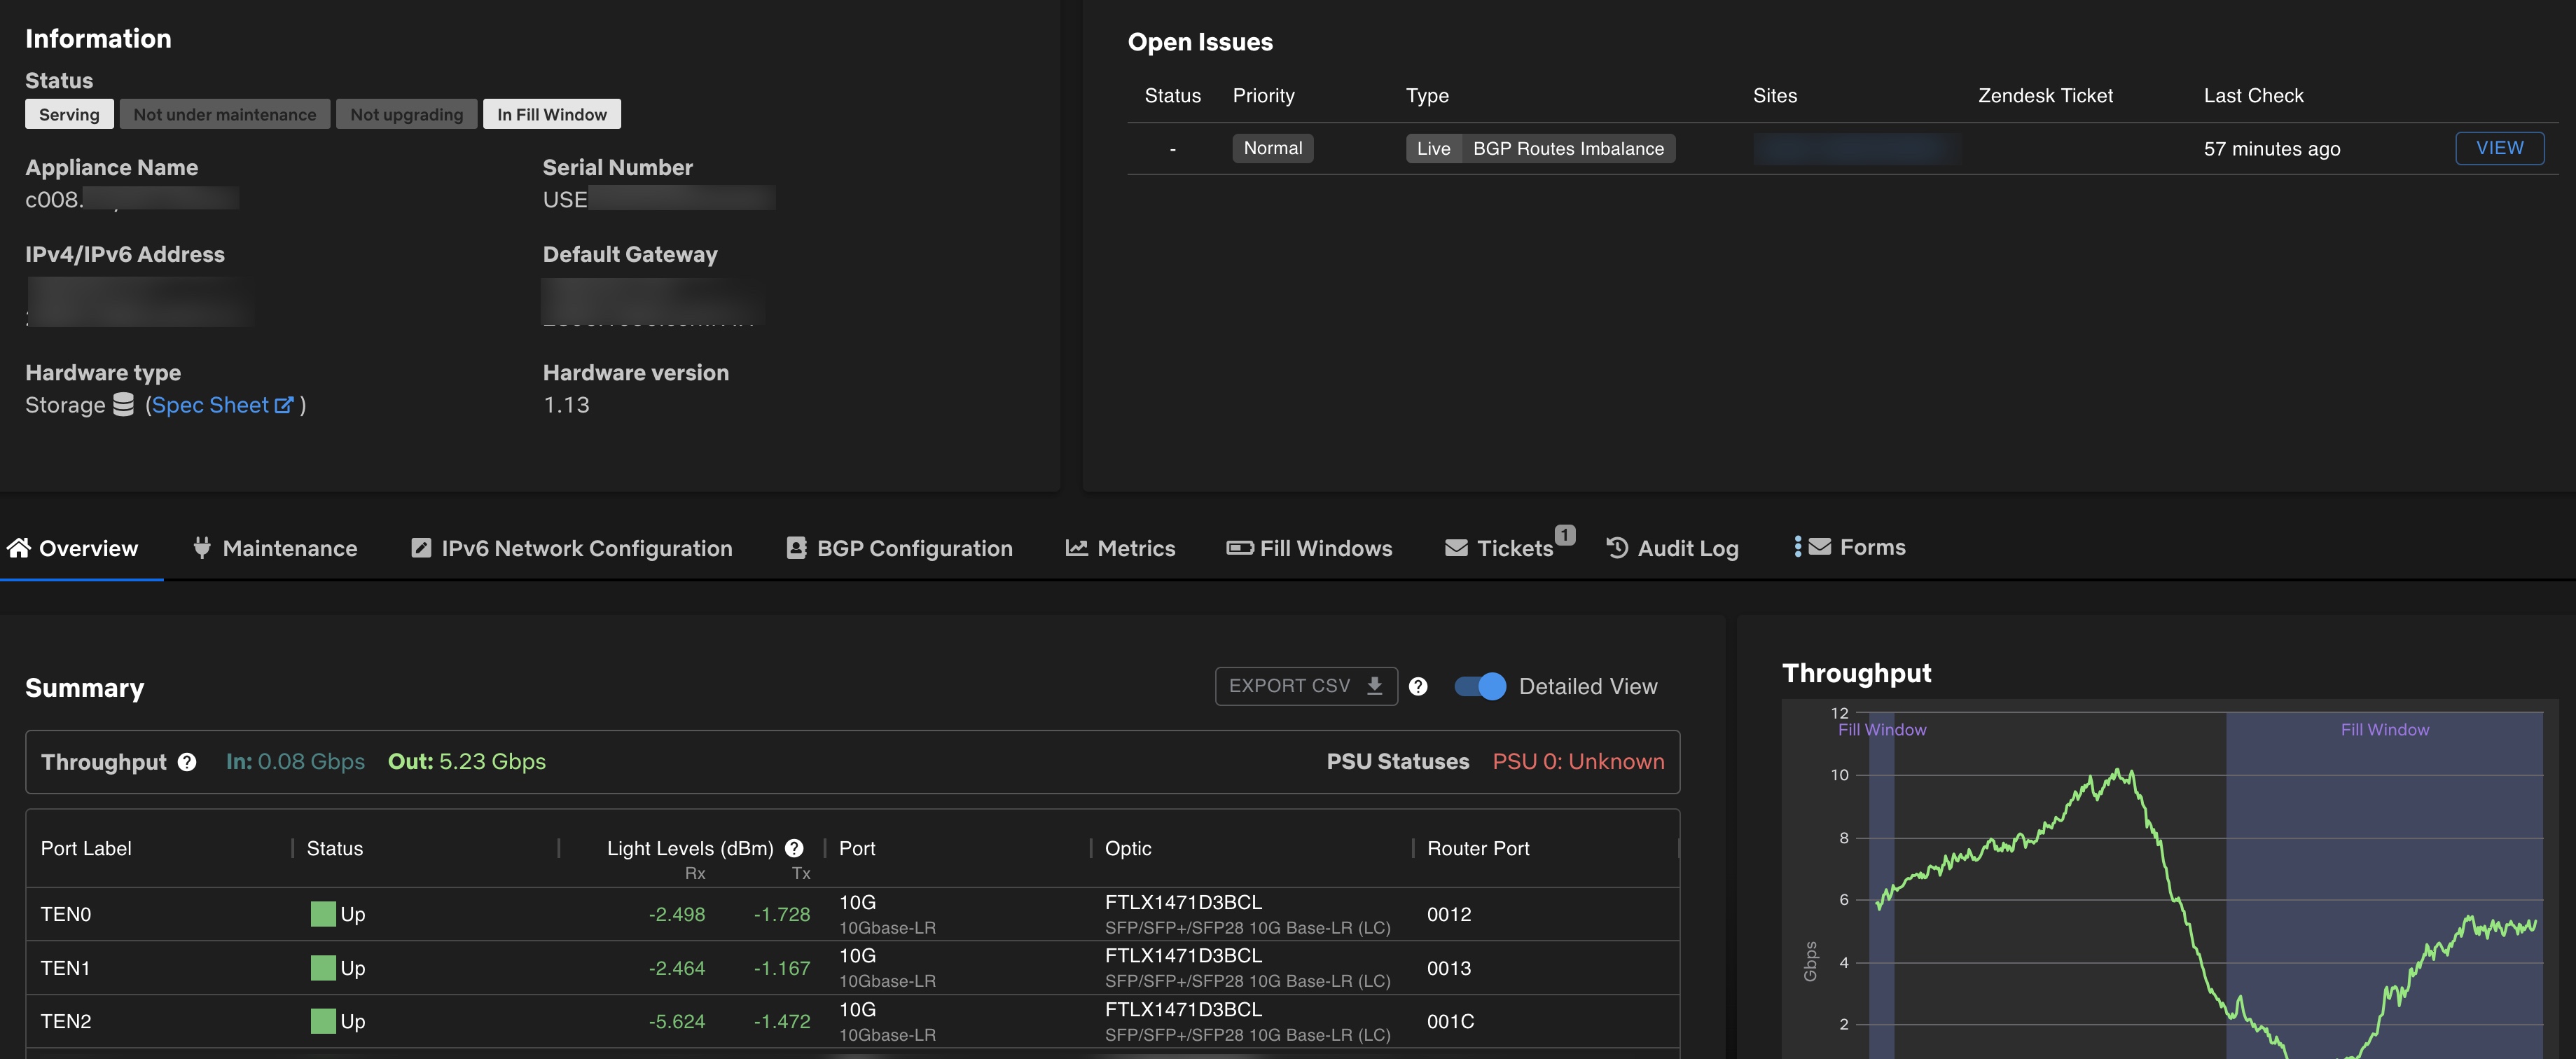Click the BGP Configuration contact icon
2576x1059 pixels.
click(x=796, y=547)
